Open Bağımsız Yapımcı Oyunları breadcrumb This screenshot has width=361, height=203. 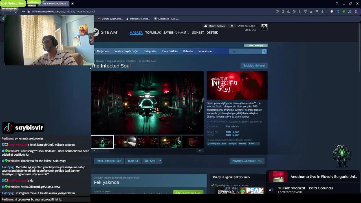121,61
